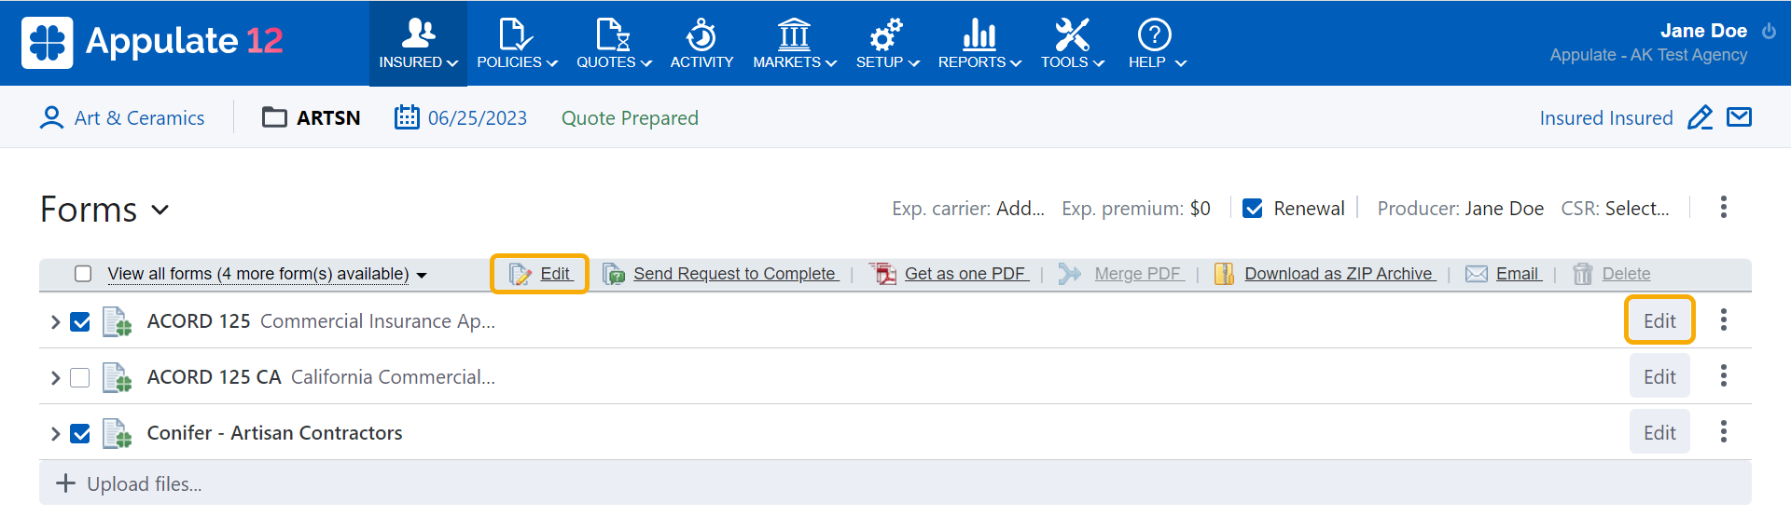Click the Email envelope icon in toolbar
Image resolution: width=1791 pixels, height=530 pixels.
click(1477, 274)
